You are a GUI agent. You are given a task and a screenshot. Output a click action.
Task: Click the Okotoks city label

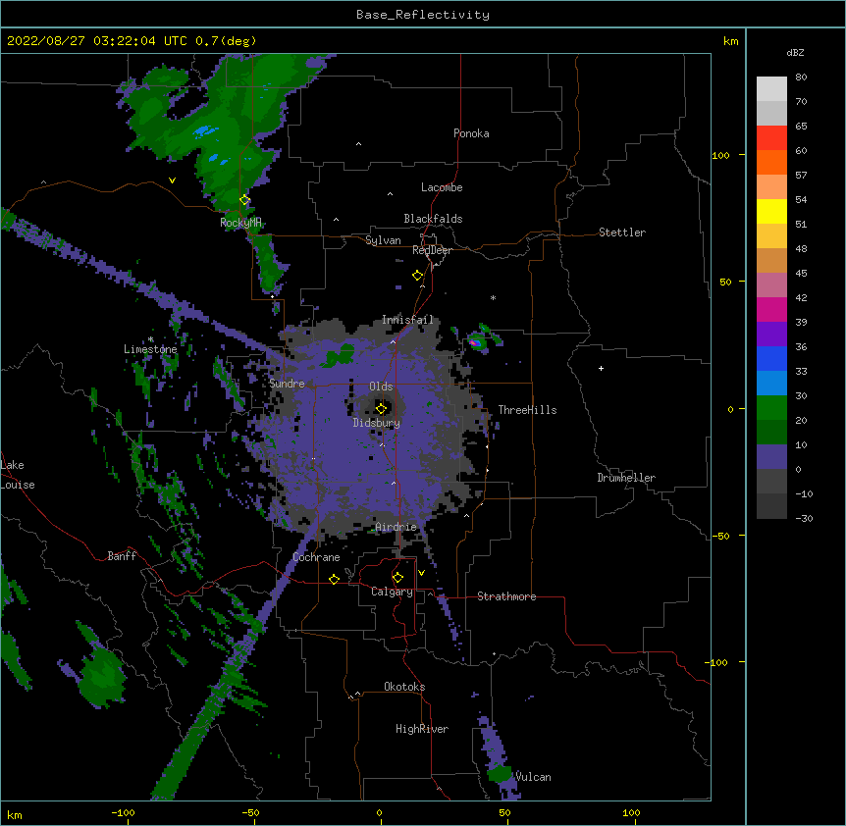(404, 687)
